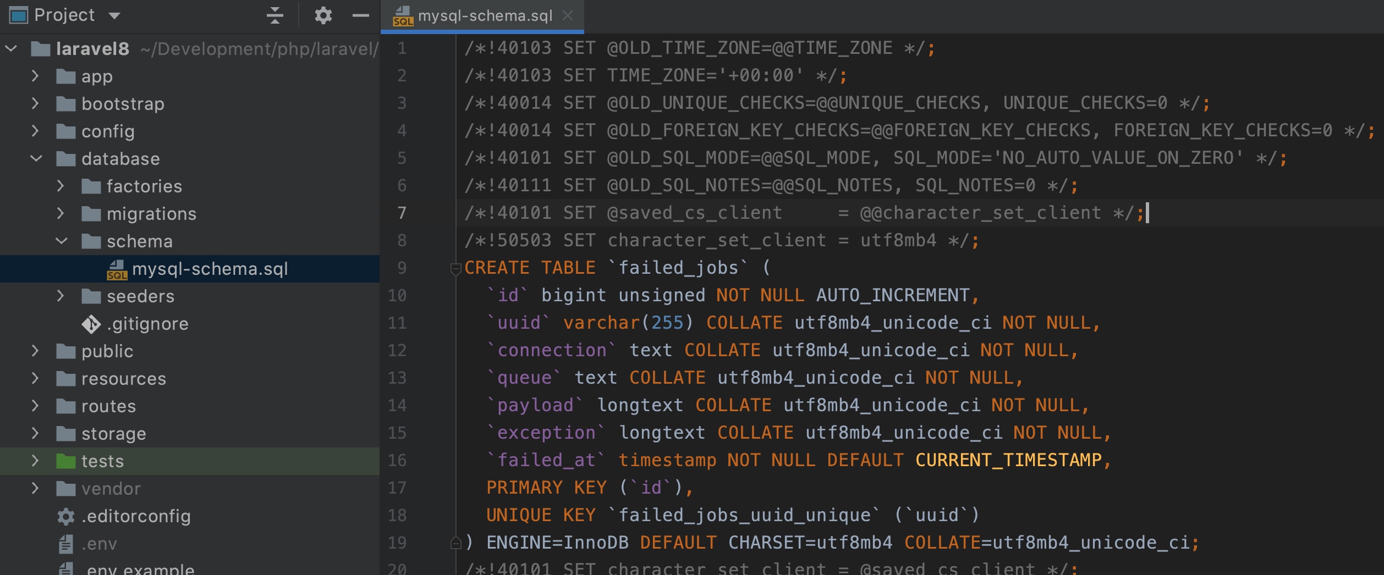The height and width of the screenshot is (575, 1384).
Task: Click the SQL file icon beside mysql-schema.sql in tree
Action: [x=117, y=269]
